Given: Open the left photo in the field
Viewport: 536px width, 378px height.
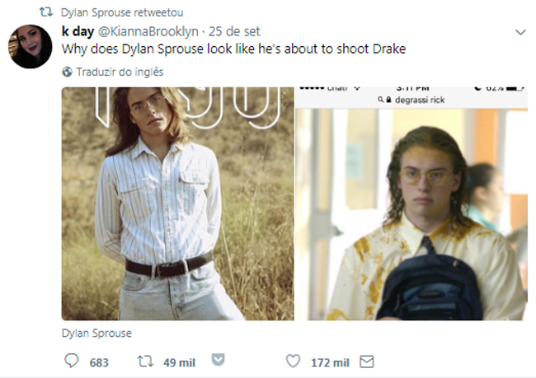Looking at the screenshot, I should coord(177,203).
